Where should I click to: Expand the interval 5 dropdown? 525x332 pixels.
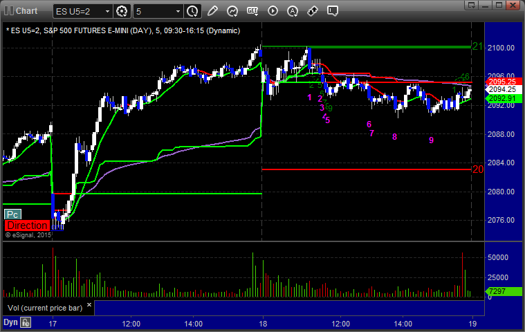coord(178,11)
